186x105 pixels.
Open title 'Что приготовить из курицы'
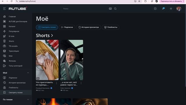click(x=44, y=84)
